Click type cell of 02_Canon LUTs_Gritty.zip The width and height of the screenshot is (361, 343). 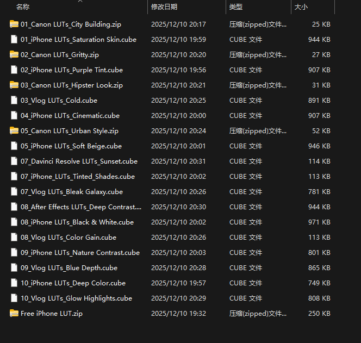click(258, 55)
